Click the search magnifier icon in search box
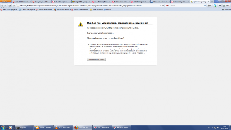Image resolution: width=231 pixels, height=130 pixels. [x=205, y=6]
